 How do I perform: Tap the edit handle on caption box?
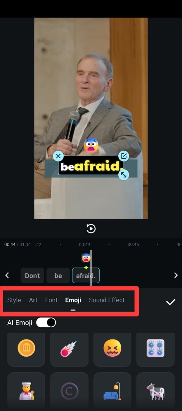[124, 156]
